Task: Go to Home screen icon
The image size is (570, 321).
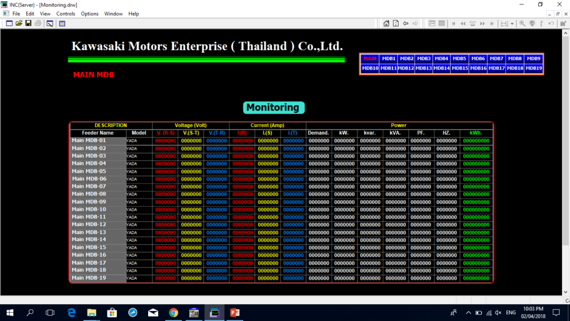Action: click(386, 23)
